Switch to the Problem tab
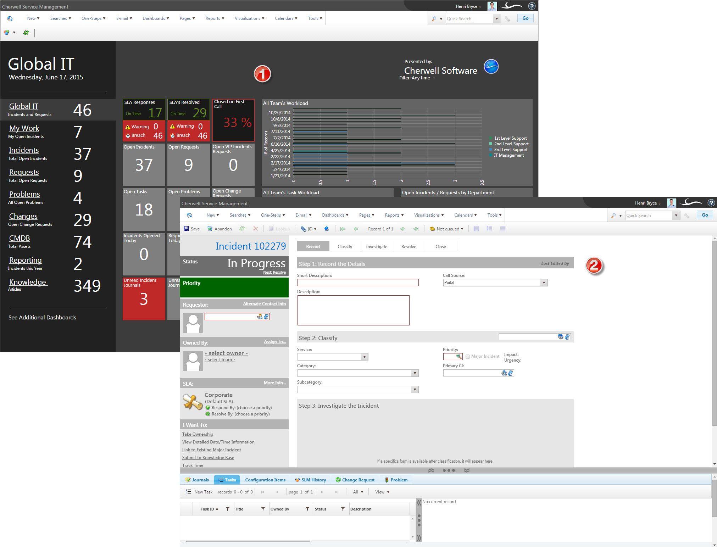 point(396,480)
